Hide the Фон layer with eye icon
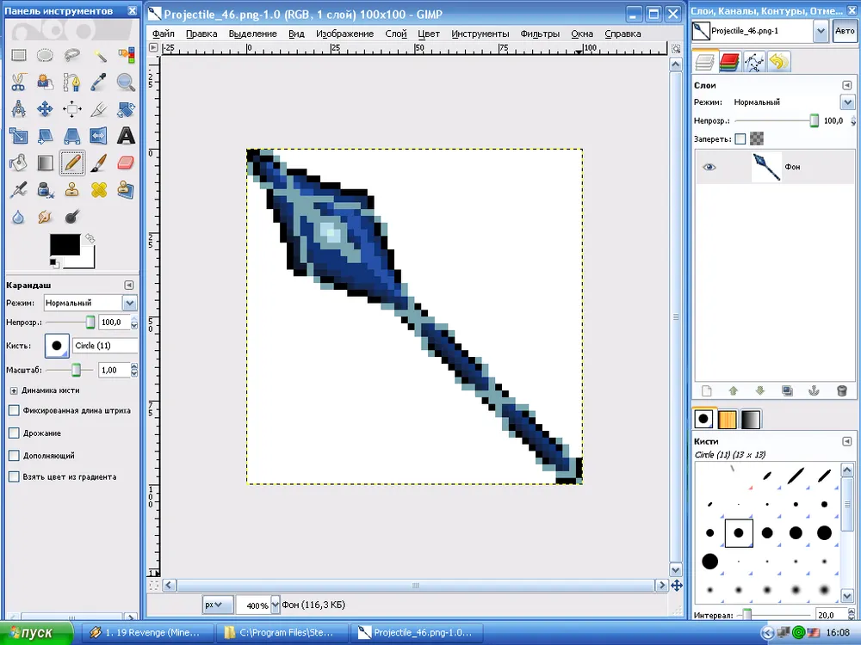The image size is (861, 645). [709, 167]
